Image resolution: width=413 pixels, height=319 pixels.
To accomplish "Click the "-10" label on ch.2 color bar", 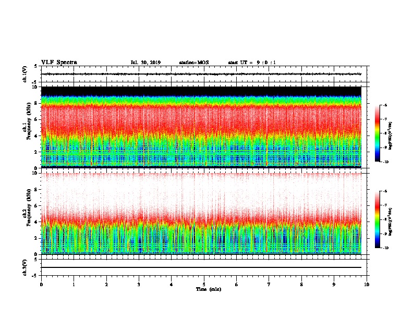I will click(x=385, y=248).
